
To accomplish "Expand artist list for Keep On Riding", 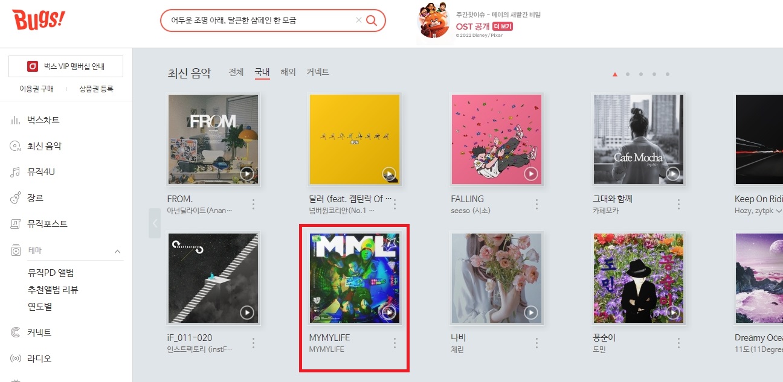I will (x=778, y=211).
